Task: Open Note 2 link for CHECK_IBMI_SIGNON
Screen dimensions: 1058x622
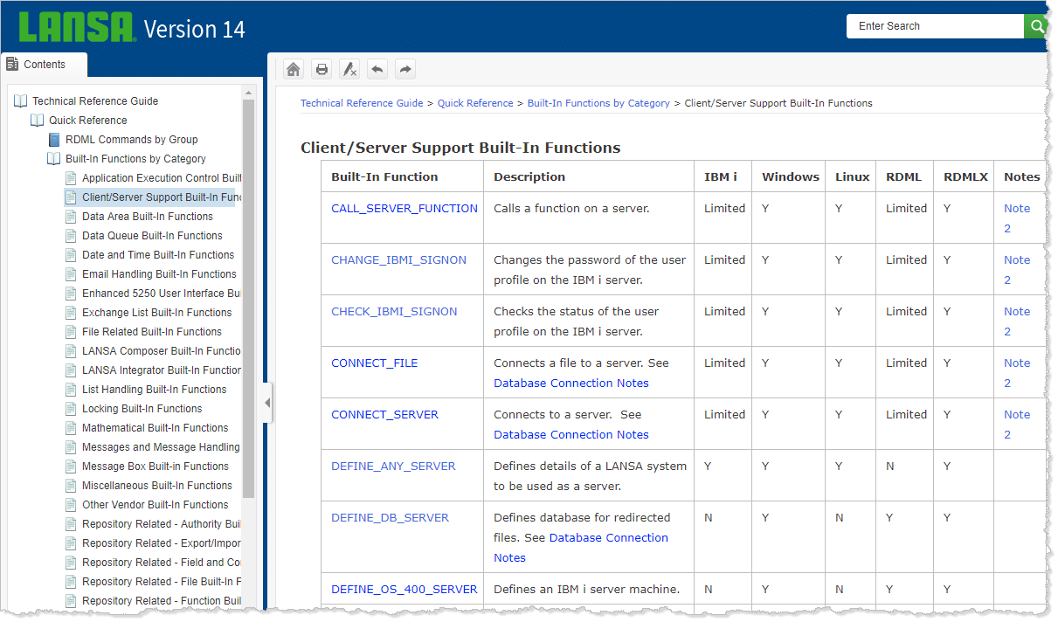Action: (x=1017, y=321)
